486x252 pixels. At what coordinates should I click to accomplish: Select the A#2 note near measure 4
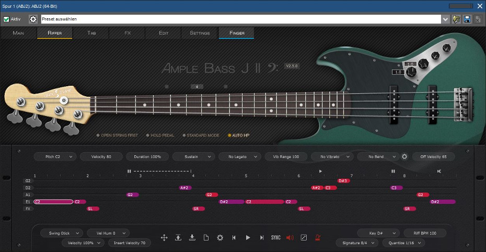(186, 188)
